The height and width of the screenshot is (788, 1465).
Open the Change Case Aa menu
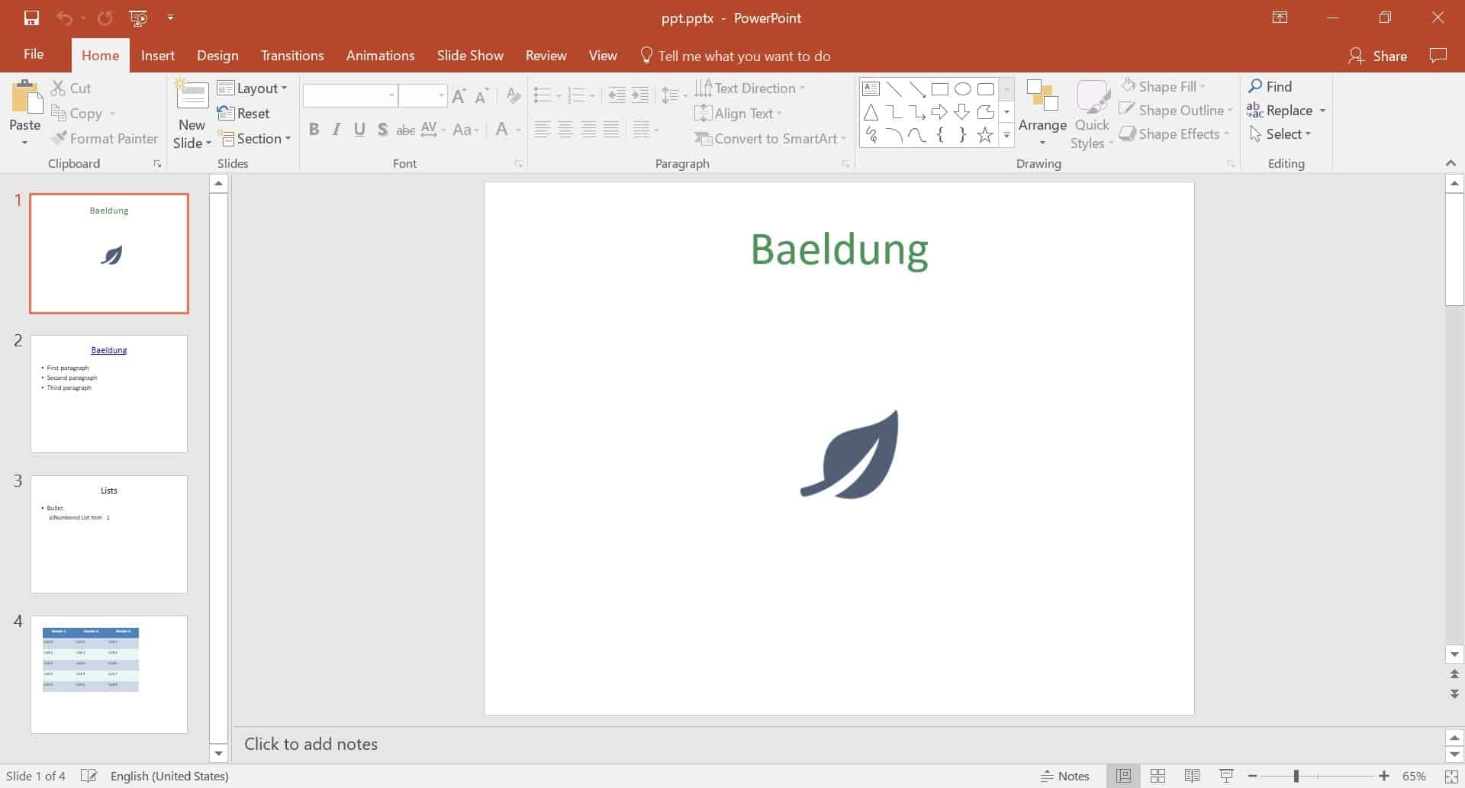(x=465, y=130)
